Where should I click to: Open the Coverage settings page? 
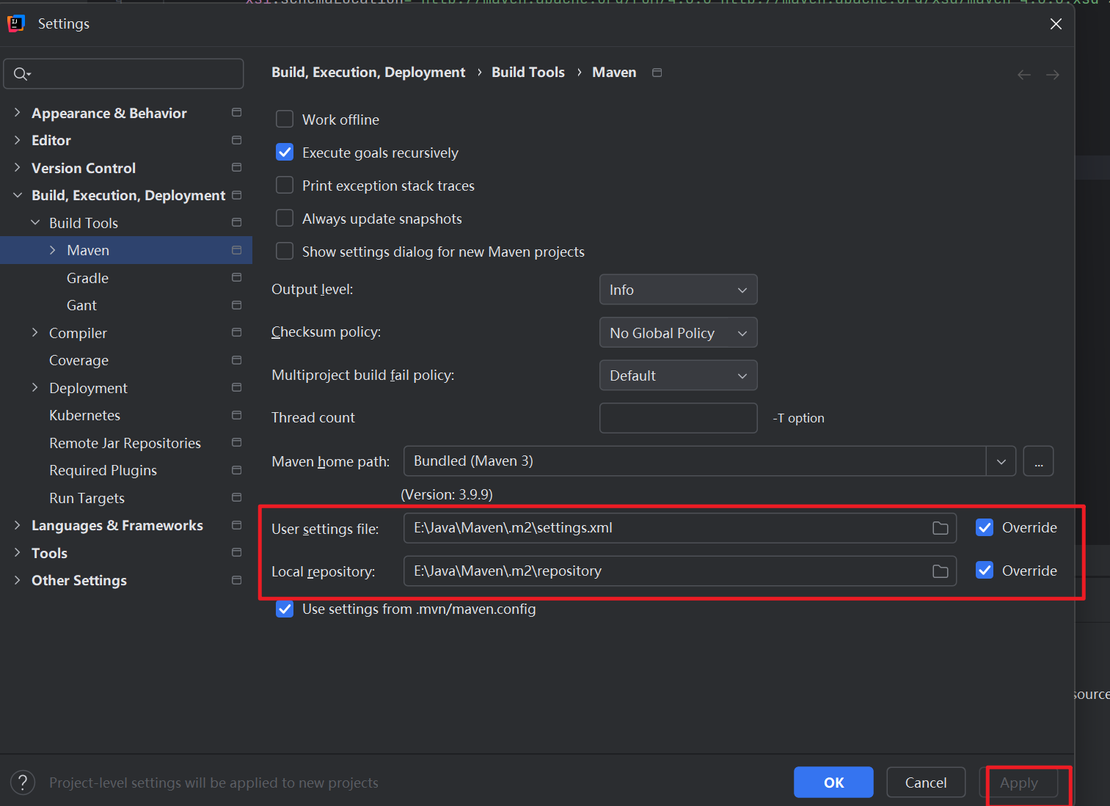[x=78, y=360]
